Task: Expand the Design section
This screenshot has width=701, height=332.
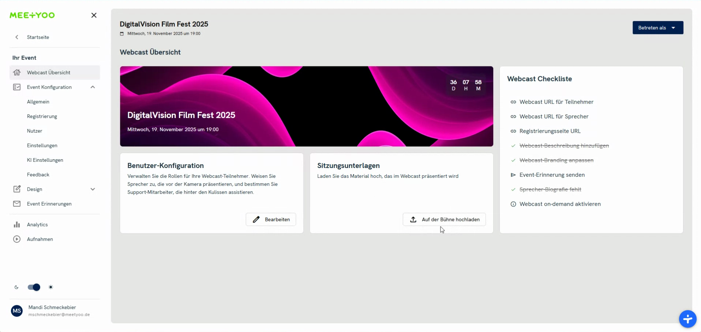Action: pyautogui.click(x=93, y=189)
